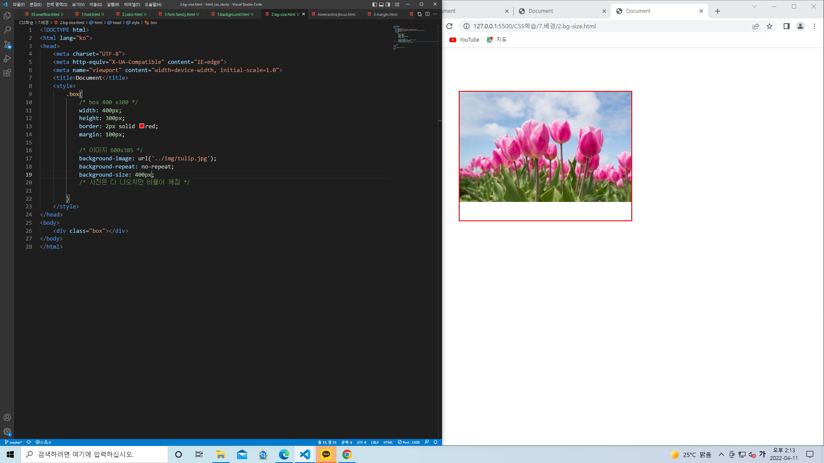Toggle the primary side bar layout icon
The image size is (824, 463).
(x=374, y=4)
